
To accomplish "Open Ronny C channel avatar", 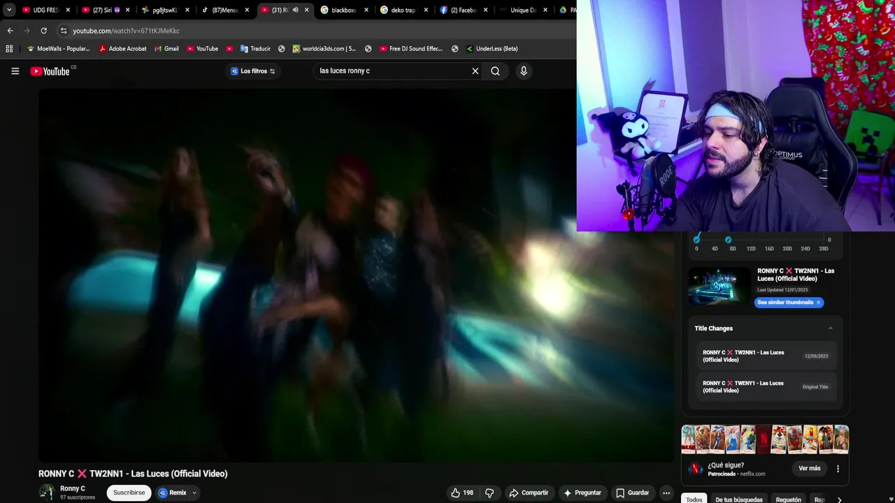I will point(47,493).
